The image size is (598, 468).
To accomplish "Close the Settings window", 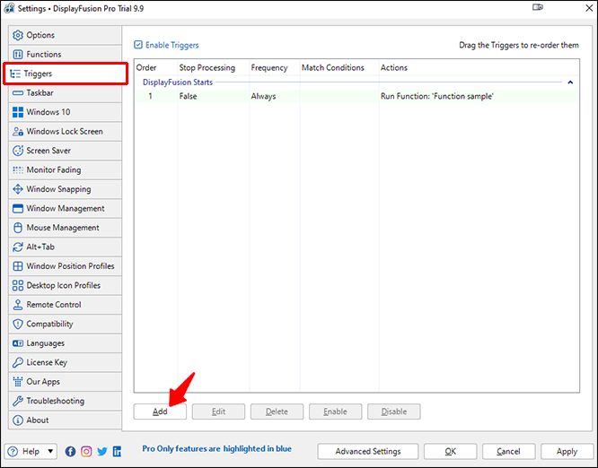I will click(589, 7).
